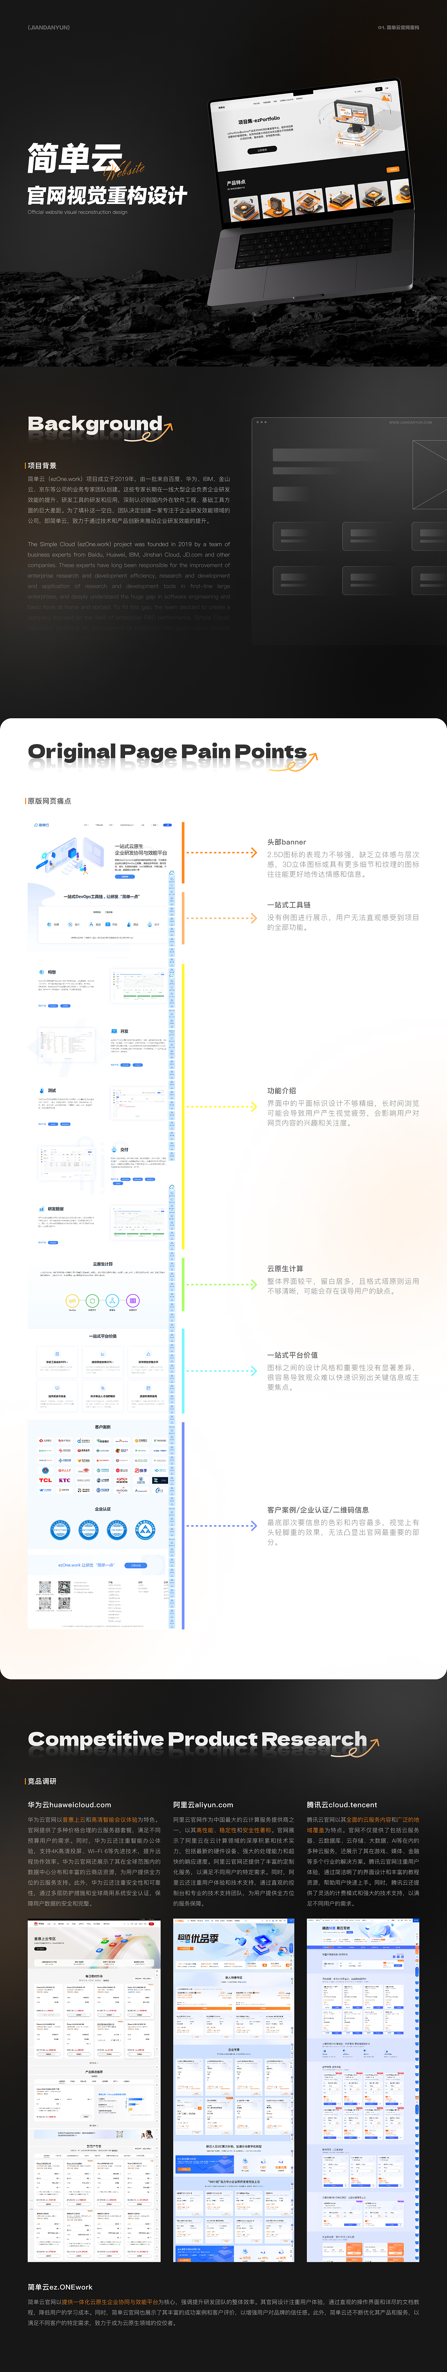
Task: Click the Original Page Pain Points heading
Action: pyautogui.click(x=167, y=751)
